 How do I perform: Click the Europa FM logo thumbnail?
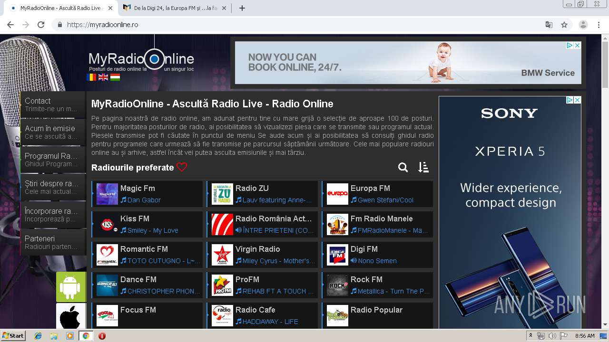tap(337, 194)
